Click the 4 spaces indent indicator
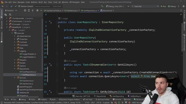 coord(106,103)
